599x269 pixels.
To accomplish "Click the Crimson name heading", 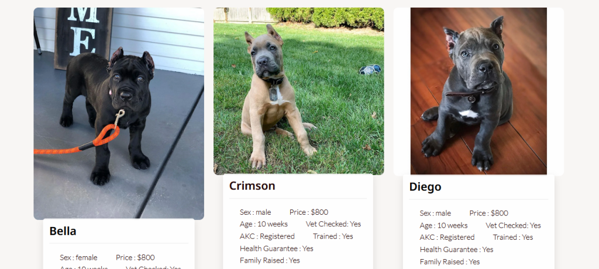I will click(x=252, y=186).
